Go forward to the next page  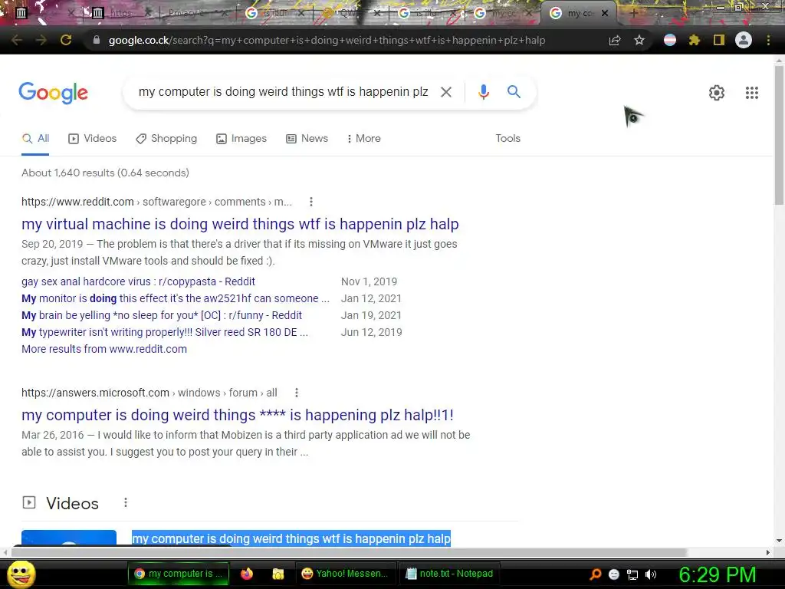click(x=41, y=40)
